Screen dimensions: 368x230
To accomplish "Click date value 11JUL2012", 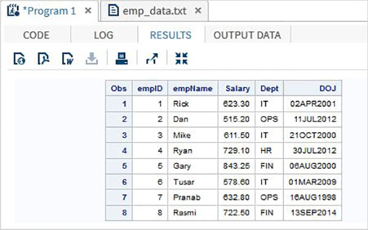I will (x=313, y=119).
